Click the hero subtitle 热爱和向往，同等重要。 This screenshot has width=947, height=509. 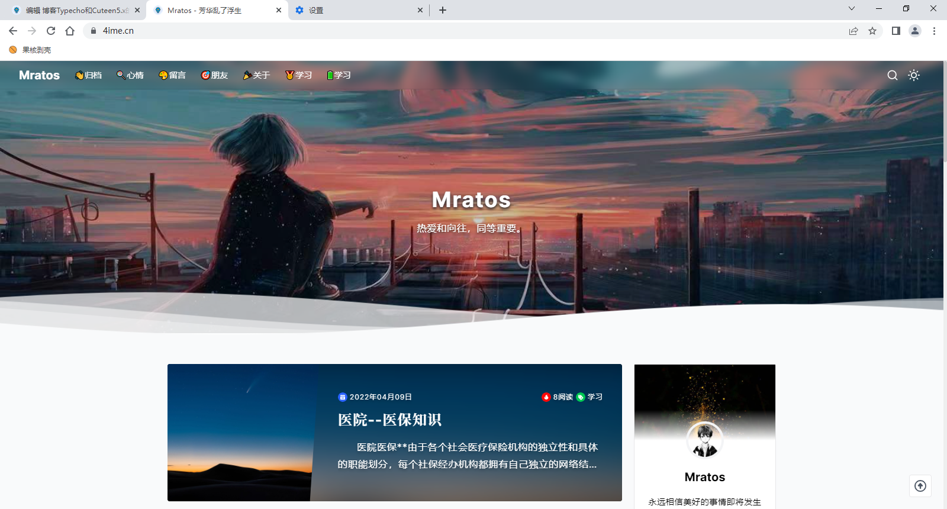[x=469, y=228]
